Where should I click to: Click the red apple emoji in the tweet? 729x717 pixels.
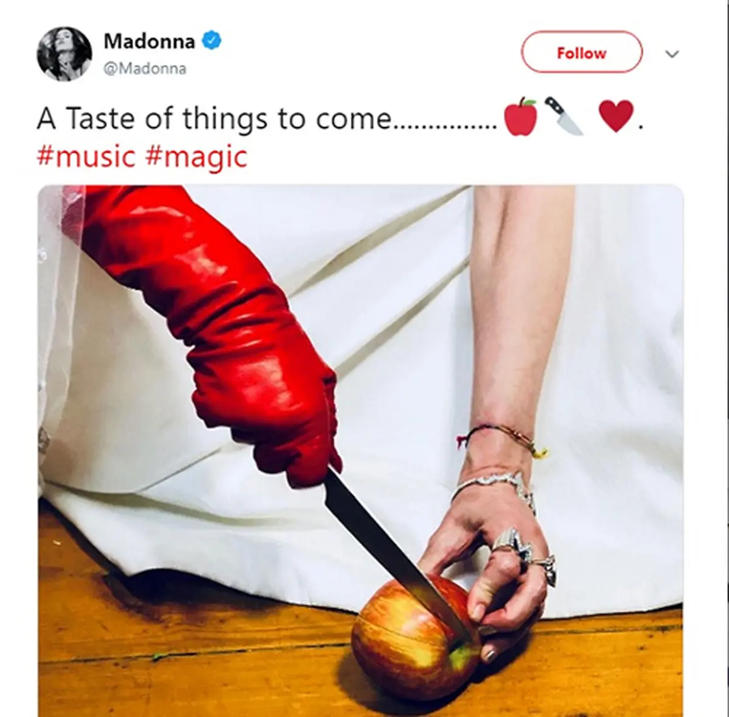pyautogui.click(x=521, y=117)
